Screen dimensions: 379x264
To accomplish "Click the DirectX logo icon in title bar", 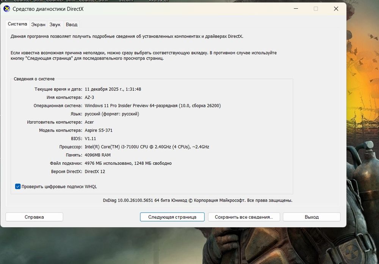I will (x=6, y=9).
